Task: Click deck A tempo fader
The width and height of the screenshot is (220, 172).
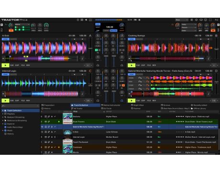Action: (90, 48)
